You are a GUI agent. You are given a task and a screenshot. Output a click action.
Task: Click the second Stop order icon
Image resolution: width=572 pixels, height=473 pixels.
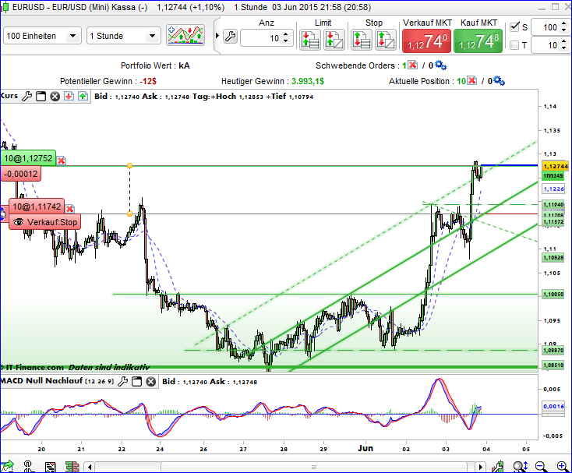tap(385, 40)
